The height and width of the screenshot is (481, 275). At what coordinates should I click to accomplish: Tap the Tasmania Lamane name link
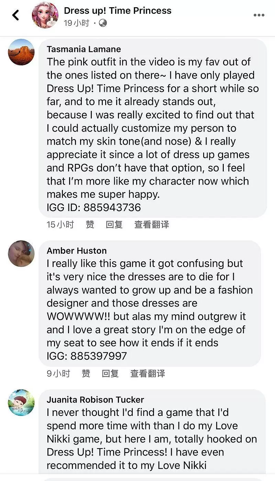84,49
